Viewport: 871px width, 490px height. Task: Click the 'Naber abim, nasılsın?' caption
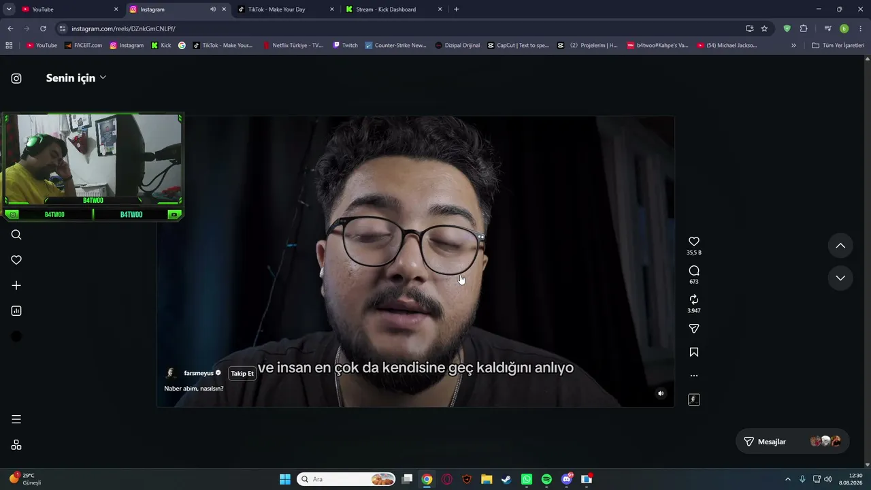pyautogui.click(x=194, y=389)
